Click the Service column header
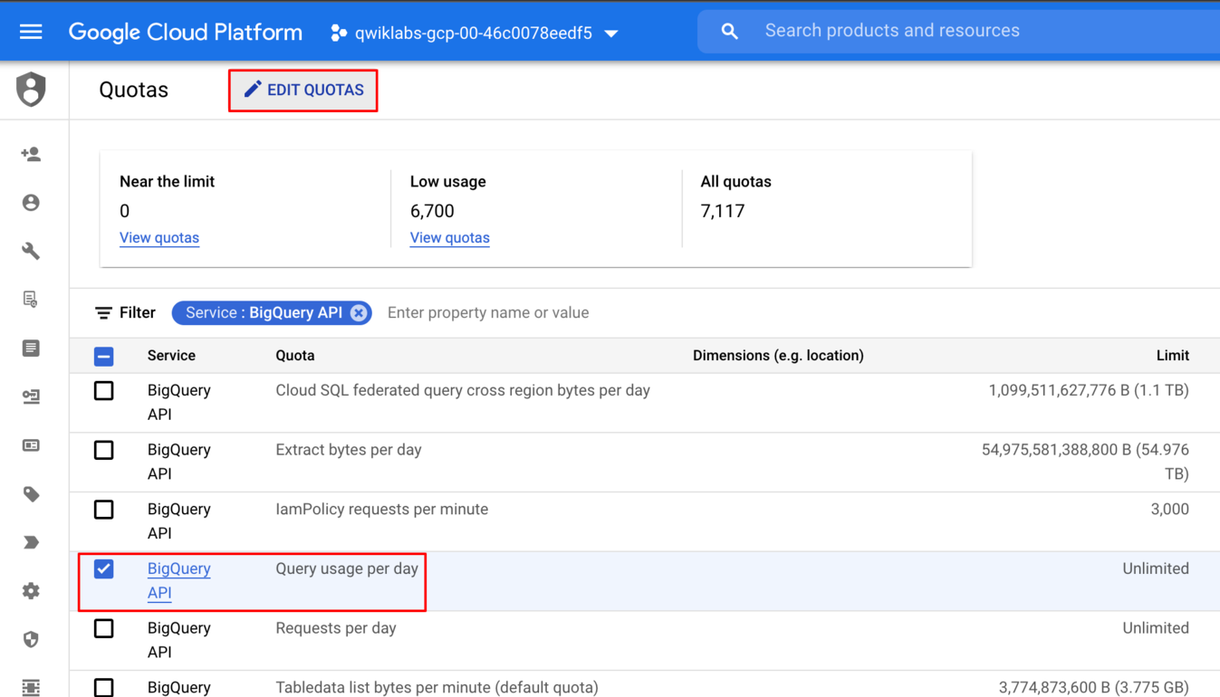The height and width of the screenshot is (697, 1220). (171, 356)
